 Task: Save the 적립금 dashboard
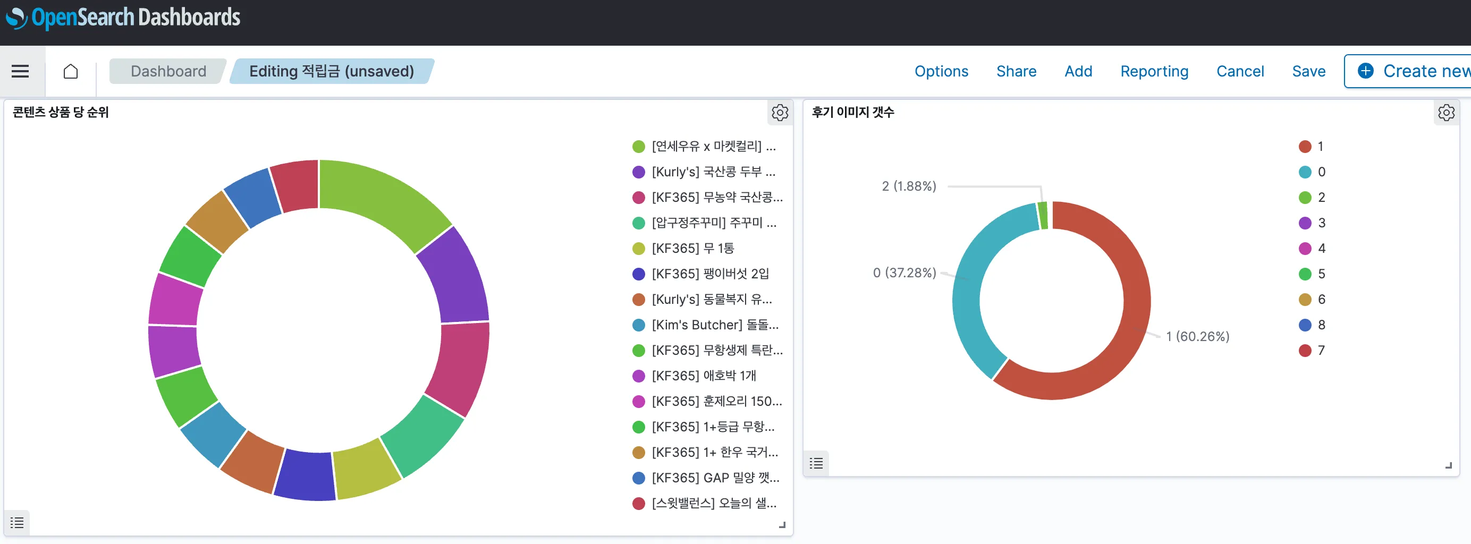tap(1309, 71)
